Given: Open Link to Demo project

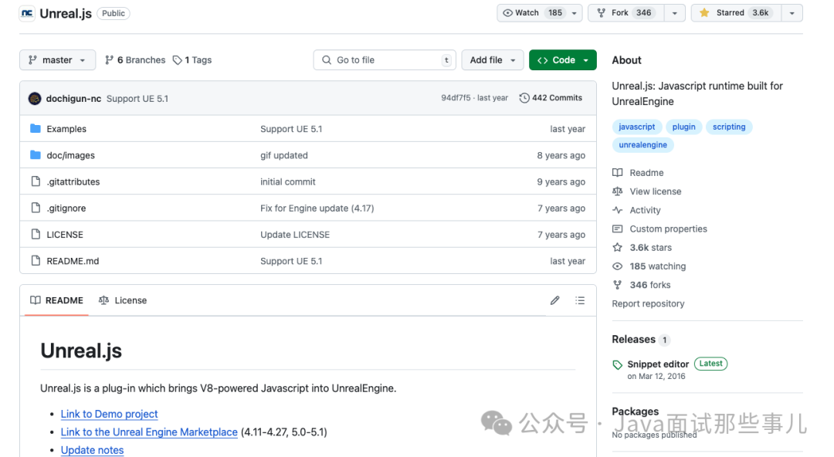Looking at the screenshot, I should tap(109, 414).
